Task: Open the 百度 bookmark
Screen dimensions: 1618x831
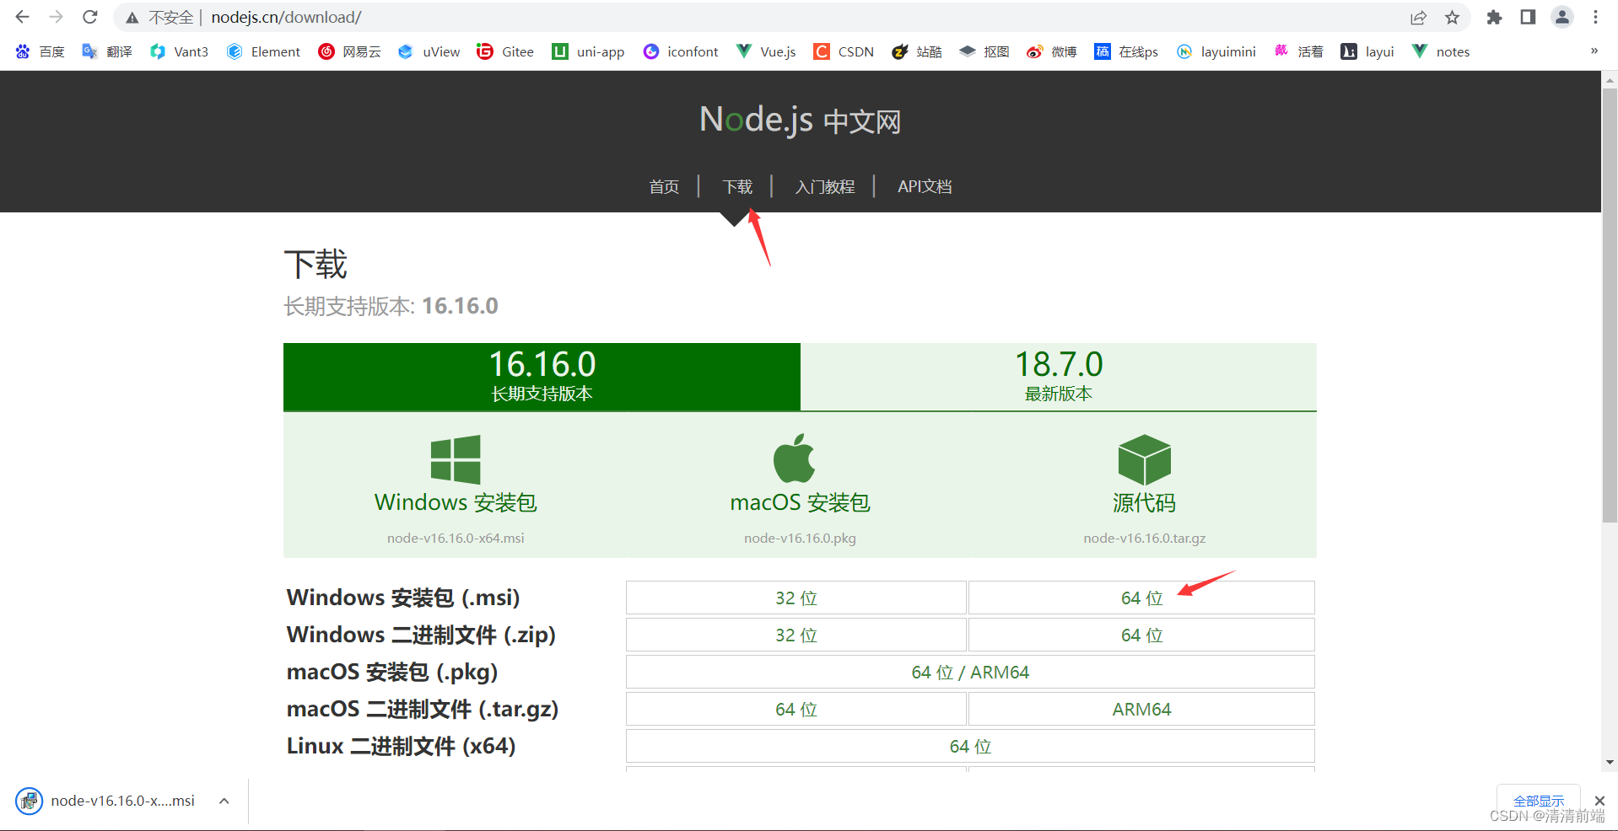Action: point(40,51)
